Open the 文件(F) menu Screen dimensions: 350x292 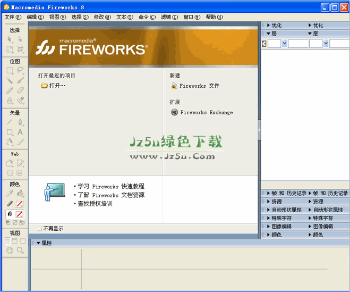(x=13, y=17)
